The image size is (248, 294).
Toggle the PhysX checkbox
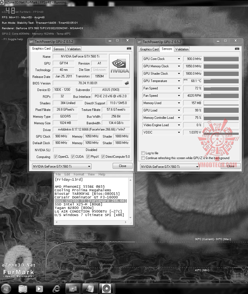88,157
